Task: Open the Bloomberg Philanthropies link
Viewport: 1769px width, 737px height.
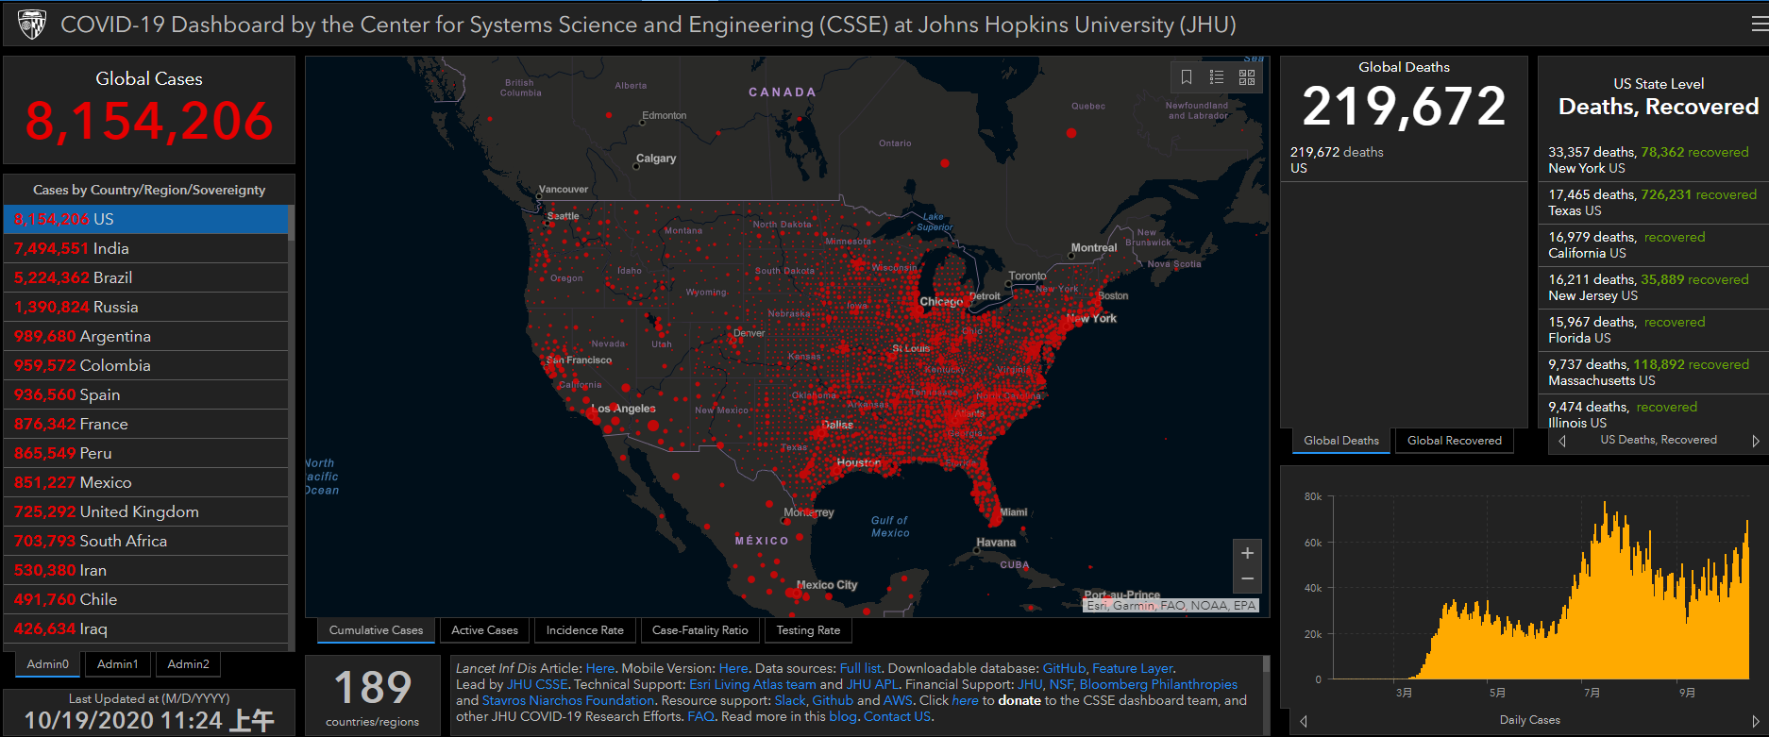Action: point(1158,684)
